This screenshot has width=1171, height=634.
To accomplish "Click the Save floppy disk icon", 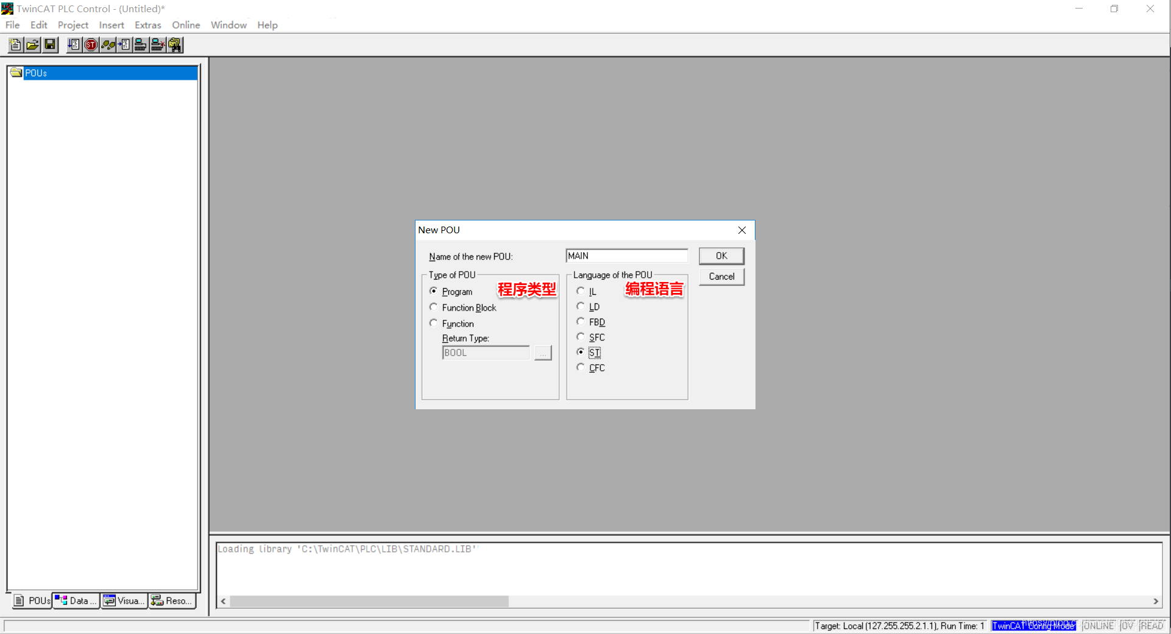I will 50,44.
